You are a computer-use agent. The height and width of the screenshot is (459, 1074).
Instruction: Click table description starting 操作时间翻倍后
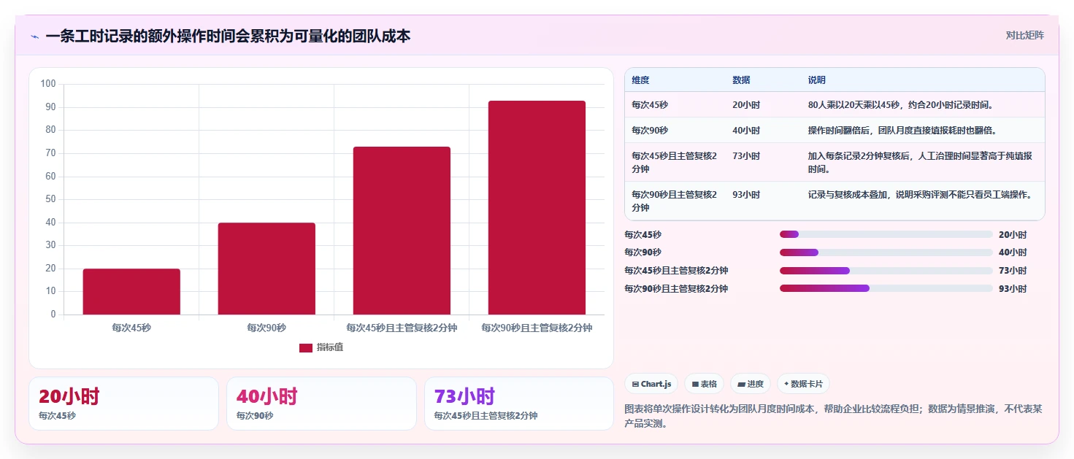[902, 131]
